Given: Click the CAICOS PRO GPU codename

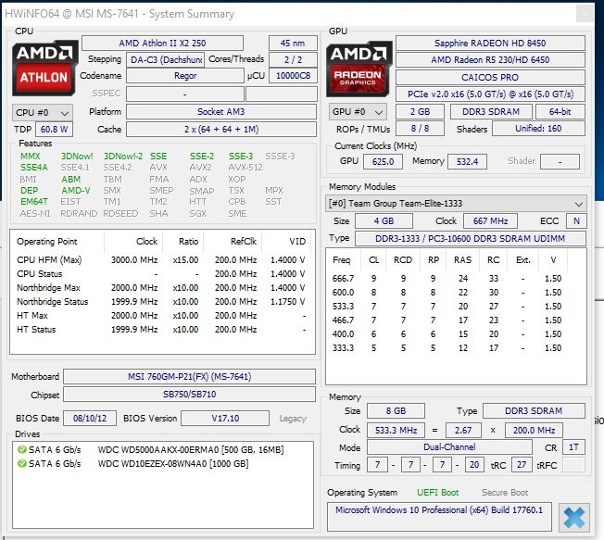Looking at the screenshot, I should point(490,77).
